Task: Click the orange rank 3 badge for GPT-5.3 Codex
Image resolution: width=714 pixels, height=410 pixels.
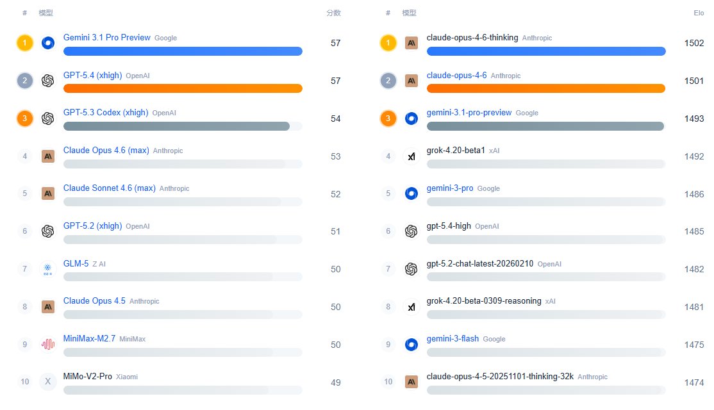Action: coord(24,119)
